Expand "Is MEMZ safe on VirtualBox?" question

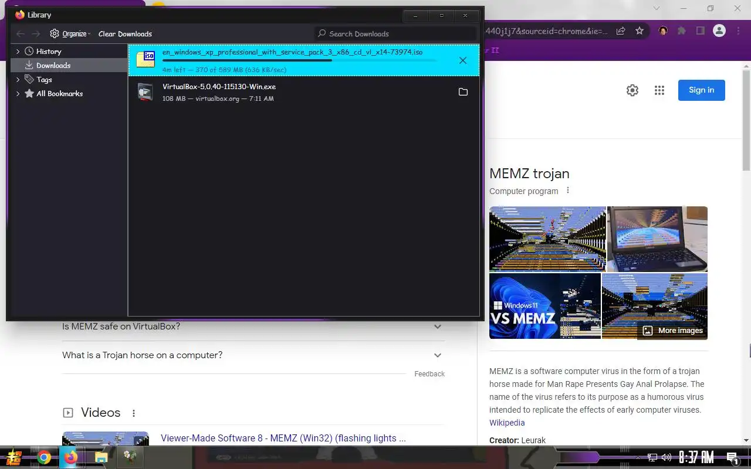pos(253,327)
